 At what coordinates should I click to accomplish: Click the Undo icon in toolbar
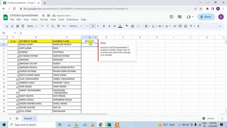pyautogui.click(x=7, y=26)
